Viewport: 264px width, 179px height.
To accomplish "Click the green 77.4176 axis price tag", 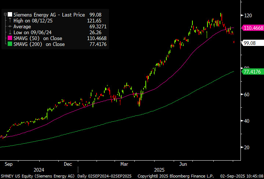I will click(x=253, y=72).
